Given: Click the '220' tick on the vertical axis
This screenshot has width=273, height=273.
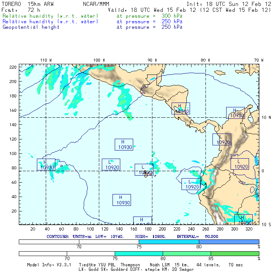Looking at the screenshot, I should pyautogui.click(x=13, y=67).
